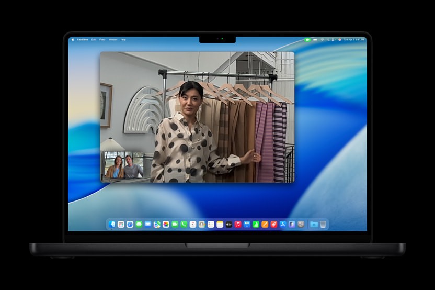The height and width of the screenshot is (290, 435).
Task: Open Control Center in menu bar
Action: pyautogui.click(x=333, y=40)
